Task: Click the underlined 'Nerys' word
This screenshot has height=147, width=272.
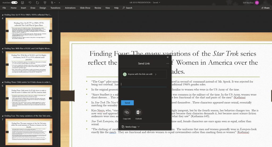Action: [x=101, y=110]
